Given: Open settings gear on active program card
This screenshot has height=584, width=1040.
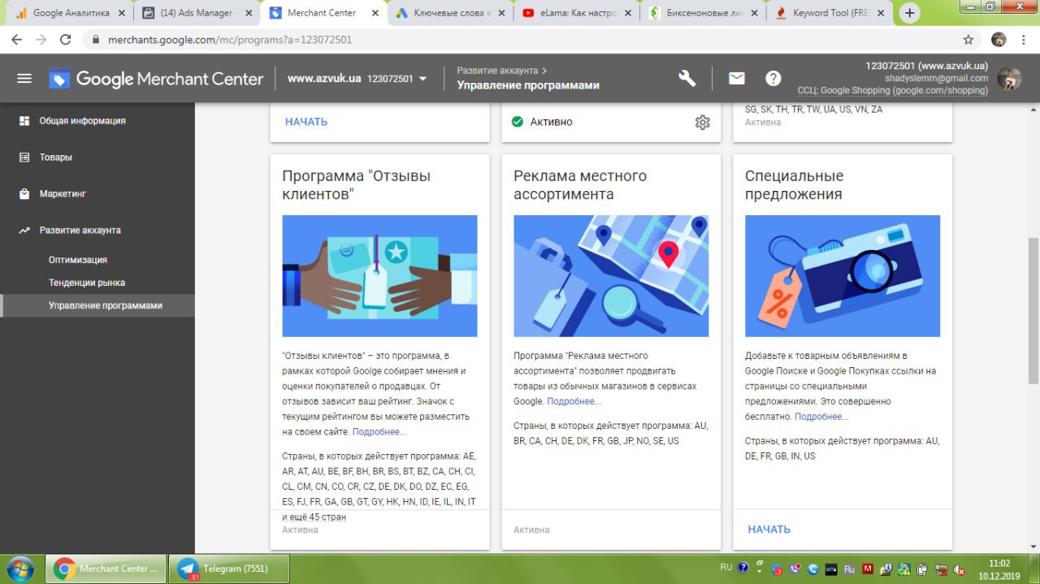Looking at the screenshot, I should coord(702,122).
